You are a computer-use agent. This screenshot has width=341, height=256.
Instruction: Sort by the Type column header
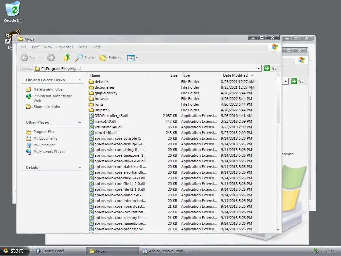click(199, 75)
